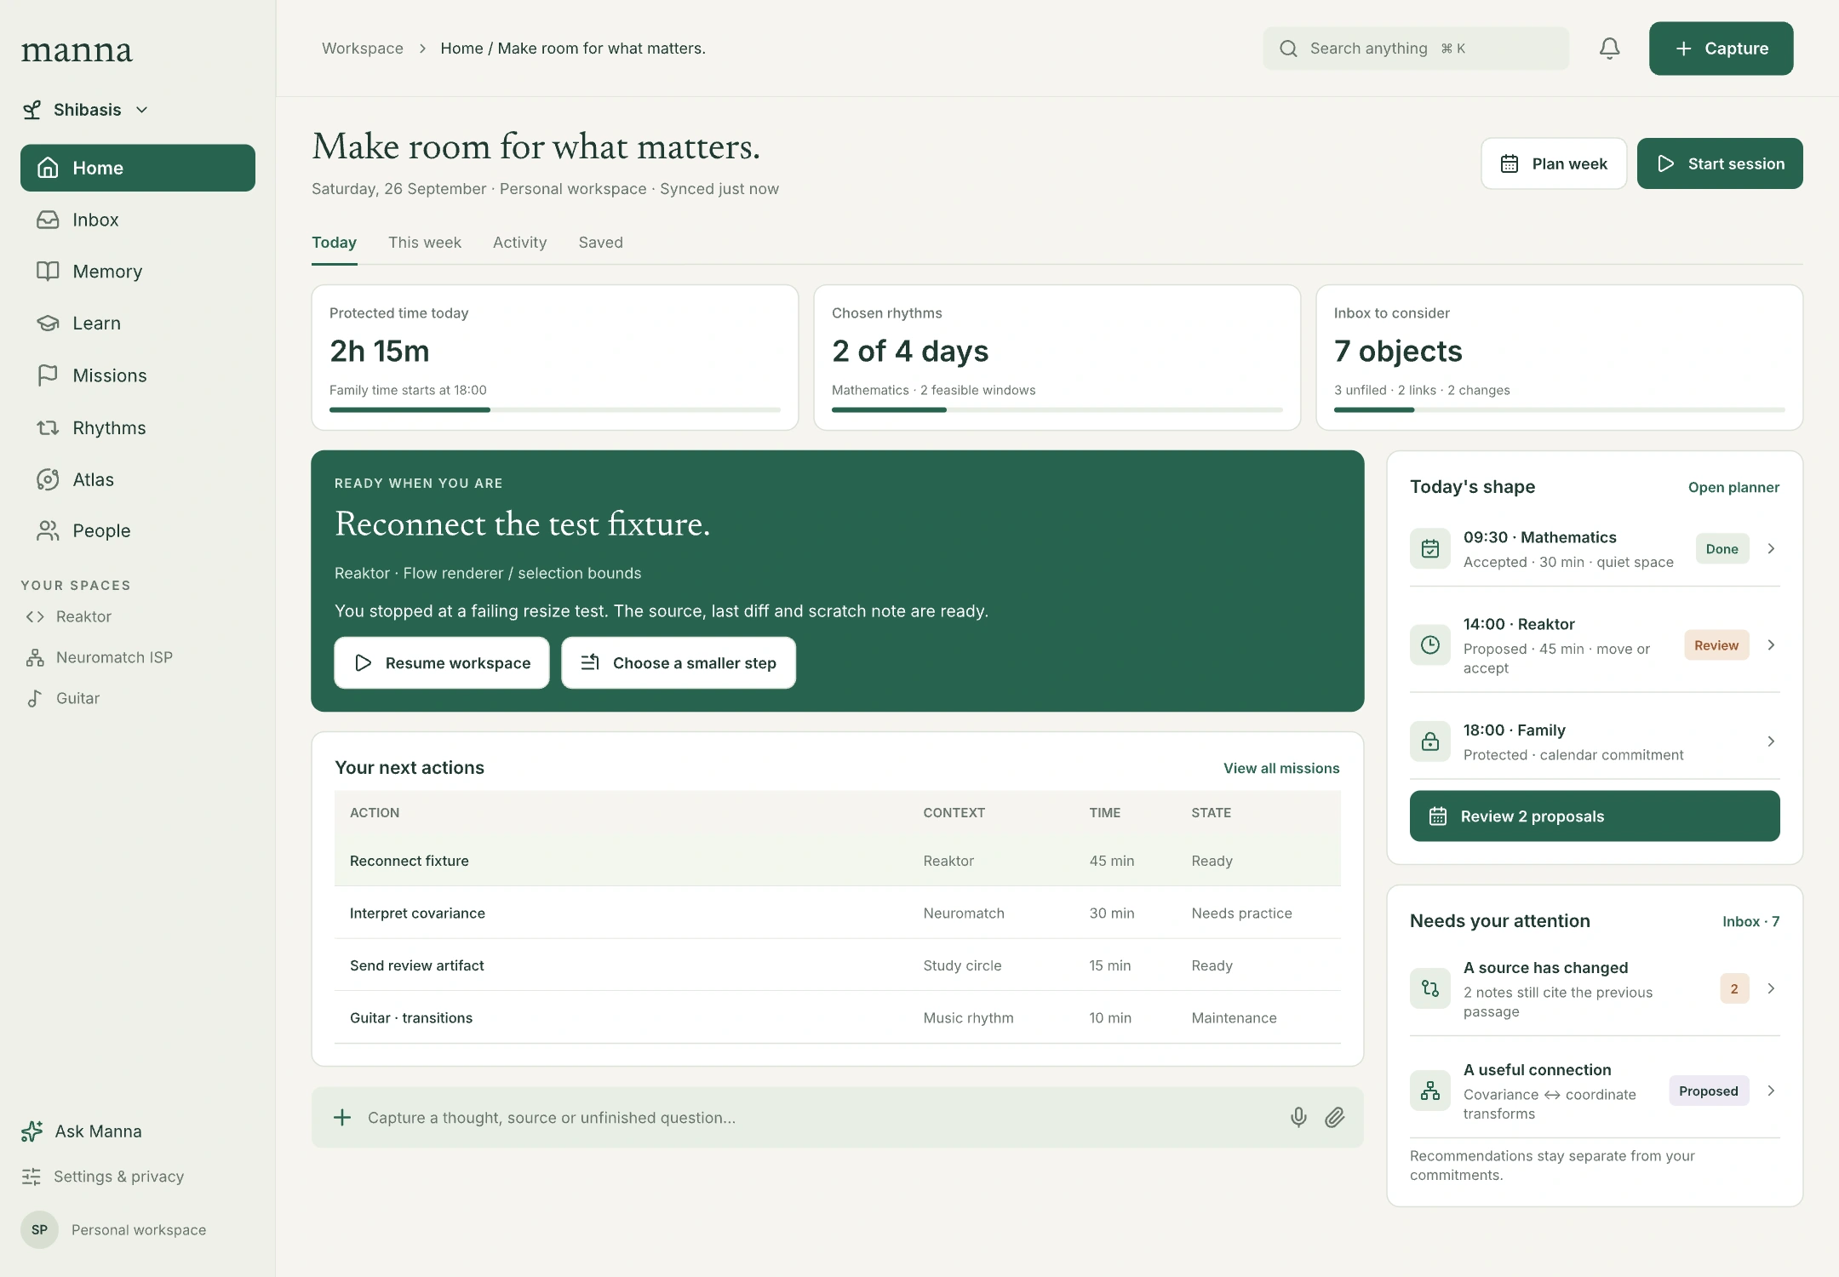Image resolution: width=1839 pixels, height=1277 pixels.
Task: Open Missions from the sidebar
Action: tap(138, 375)
